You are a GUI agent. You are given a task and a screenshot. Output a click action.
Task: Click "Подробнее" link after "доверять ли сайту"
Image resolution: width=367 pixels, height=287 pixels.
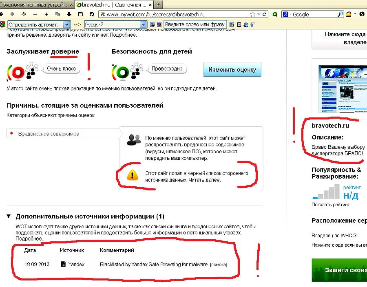[x=123, y=35]
